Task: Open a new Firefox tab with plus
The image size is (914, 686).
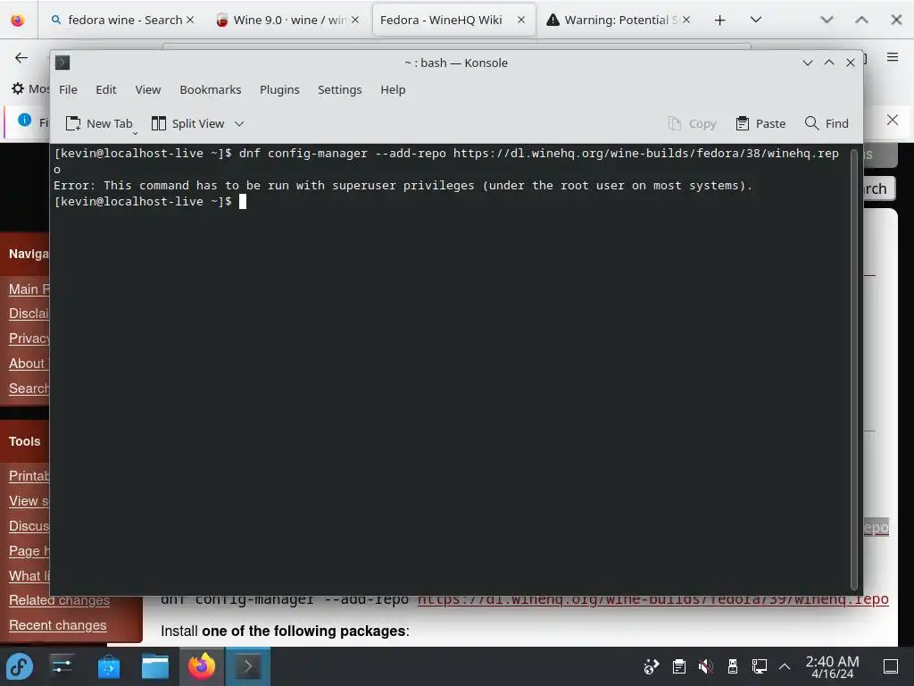Action: point(720,20)
